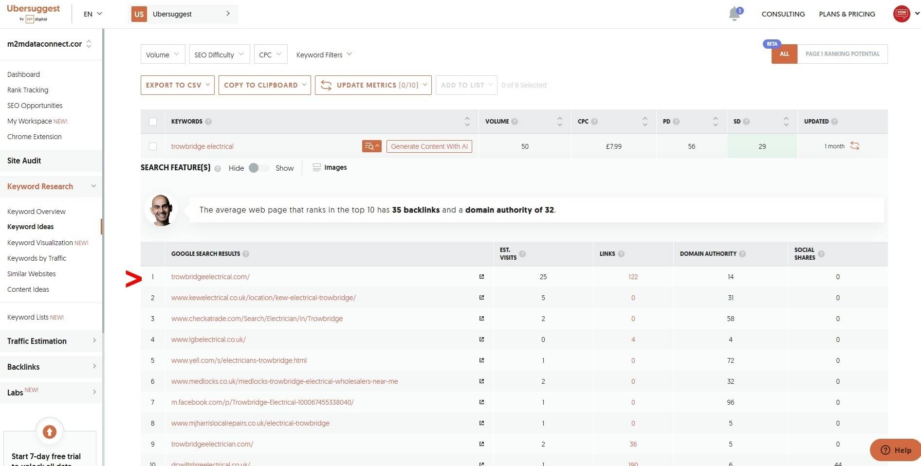Open Keyword Overview page
The height and width of the screenshot is (466, 921).
(36, 212)
